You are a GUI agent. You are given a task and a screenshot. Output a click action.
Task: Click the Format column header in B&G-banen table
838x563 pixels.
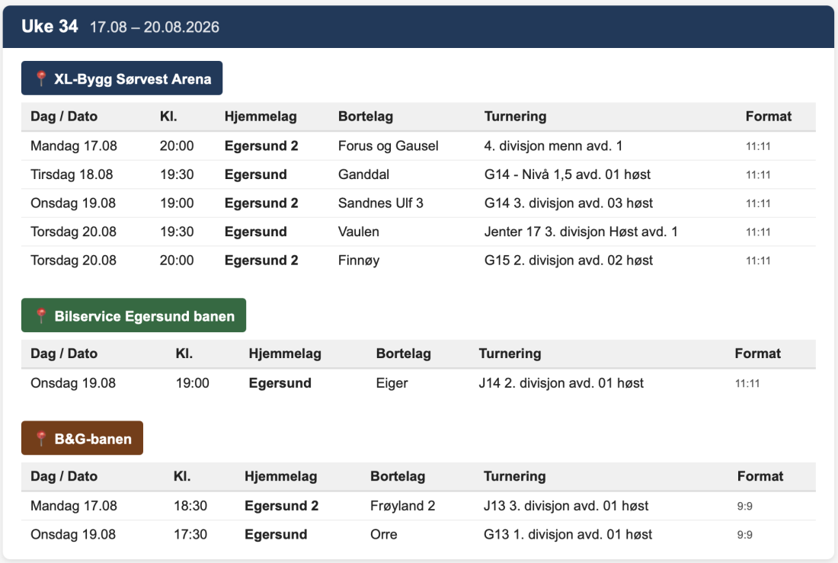coord(760,476)
